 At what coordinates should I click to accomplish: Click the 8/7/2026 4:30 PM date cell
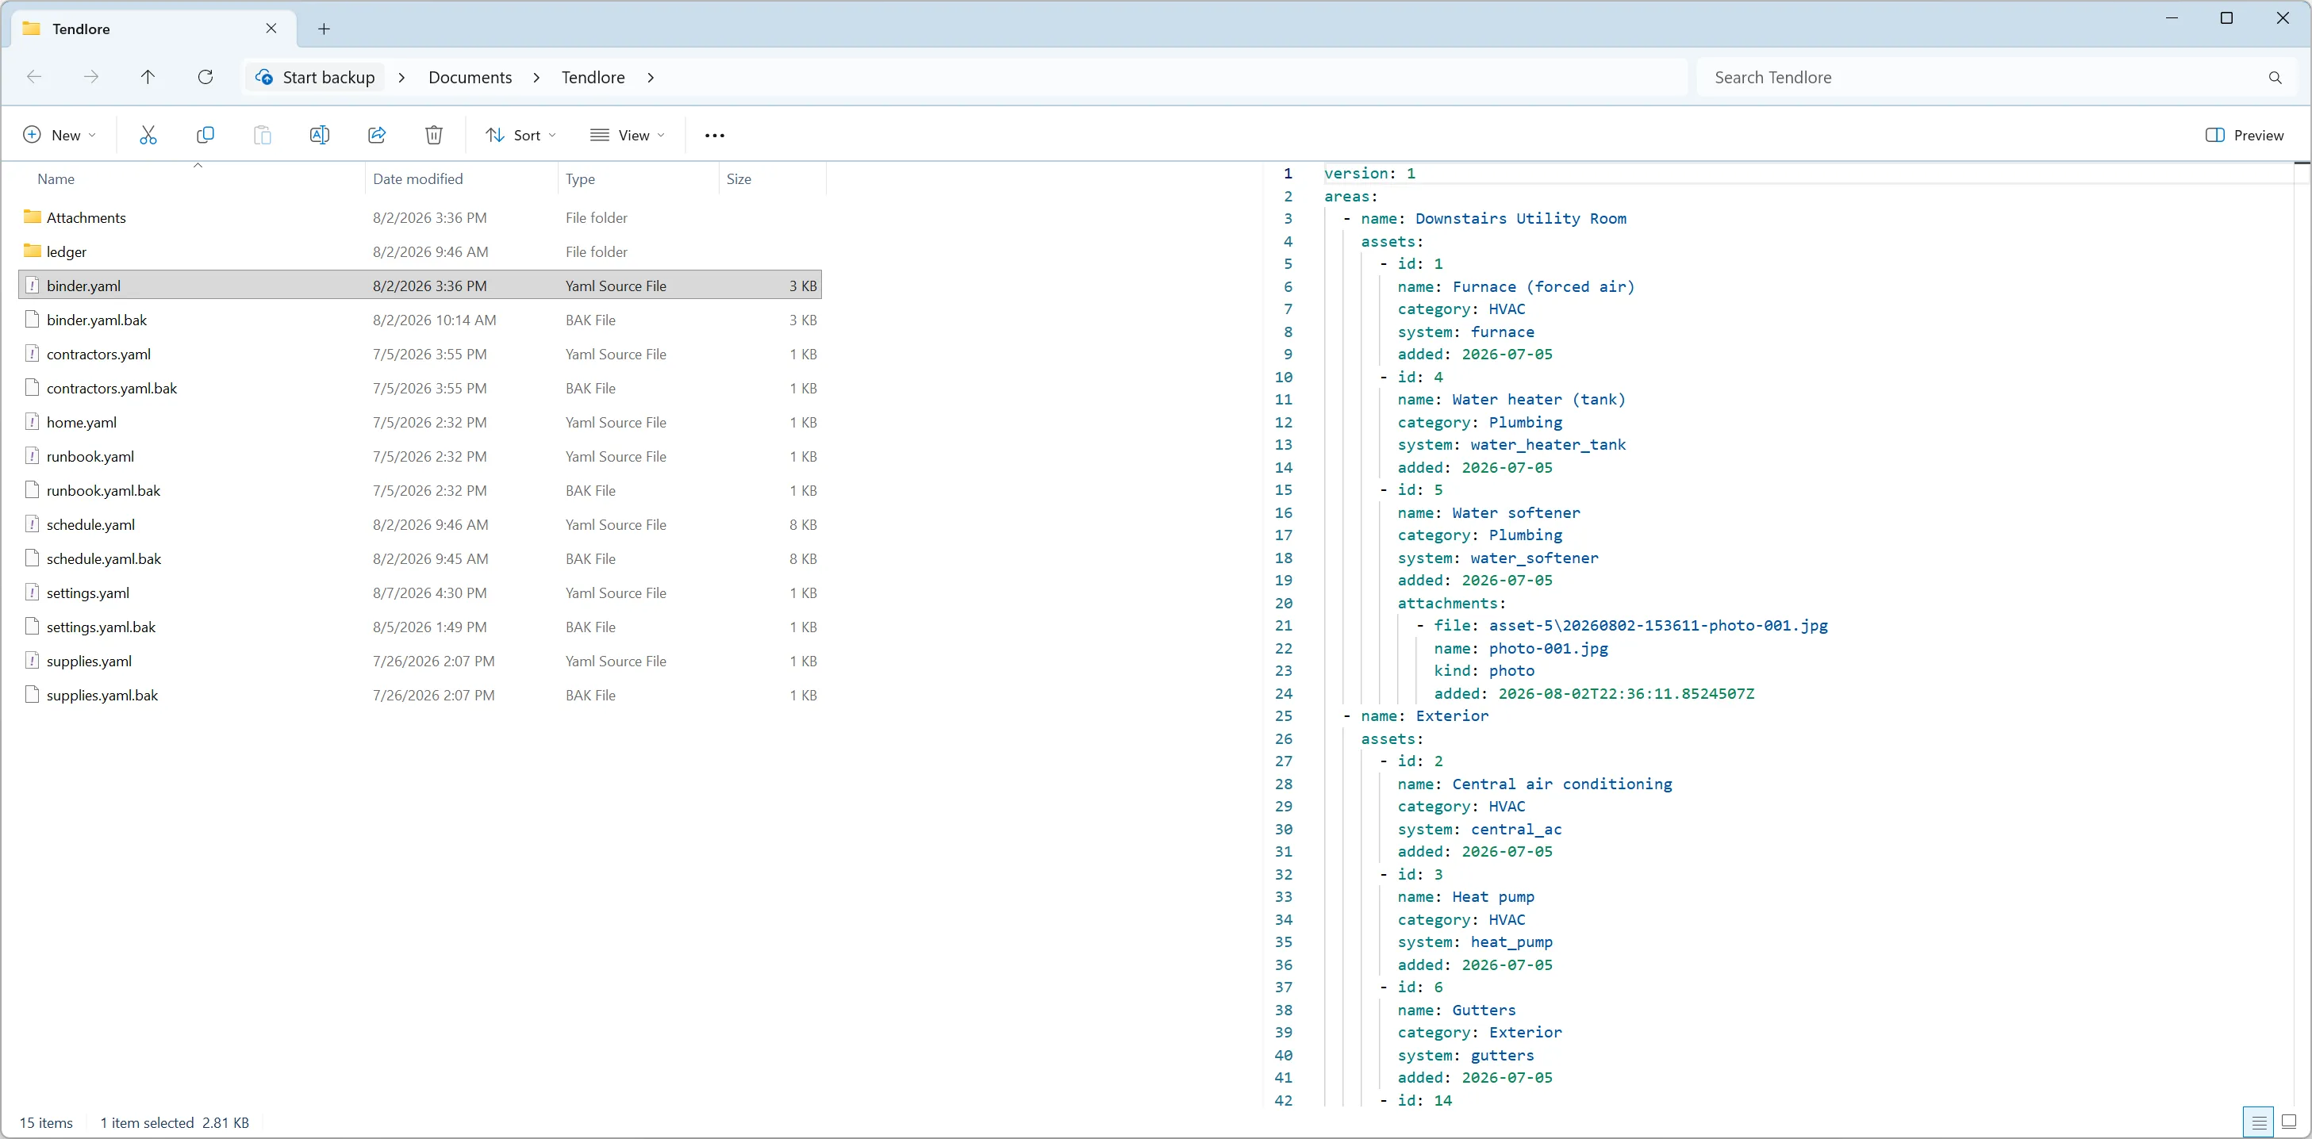(430, 593)
